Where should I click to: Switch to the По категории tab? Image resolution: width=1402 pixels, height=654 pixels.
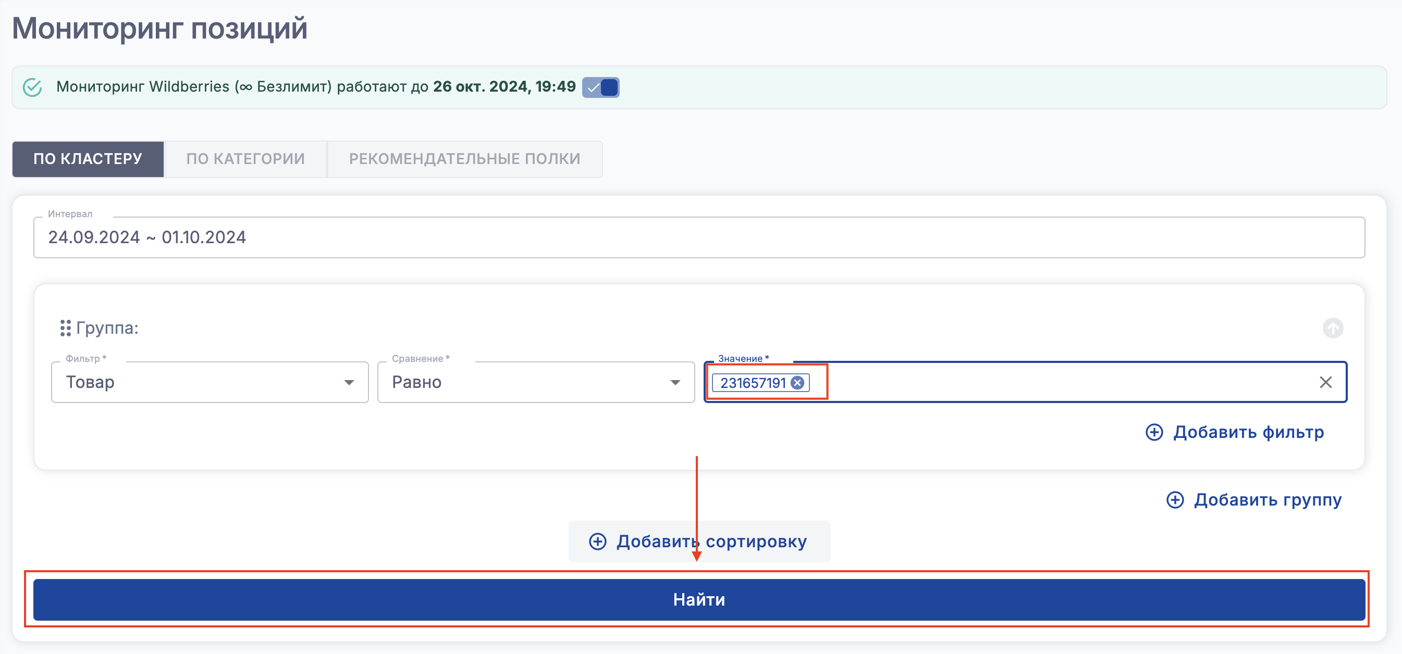(x=245, y=159)
